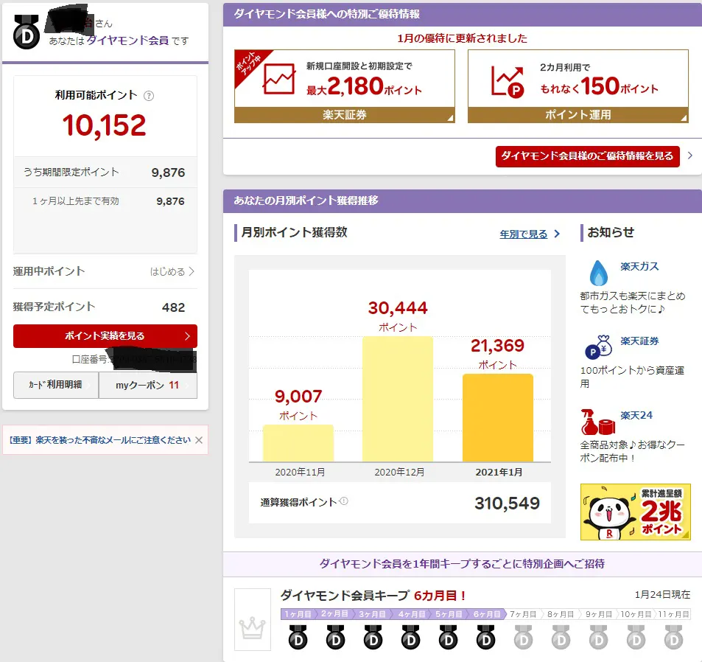
Task: Open the 楽天24 notice link
Action: point(636,416)
